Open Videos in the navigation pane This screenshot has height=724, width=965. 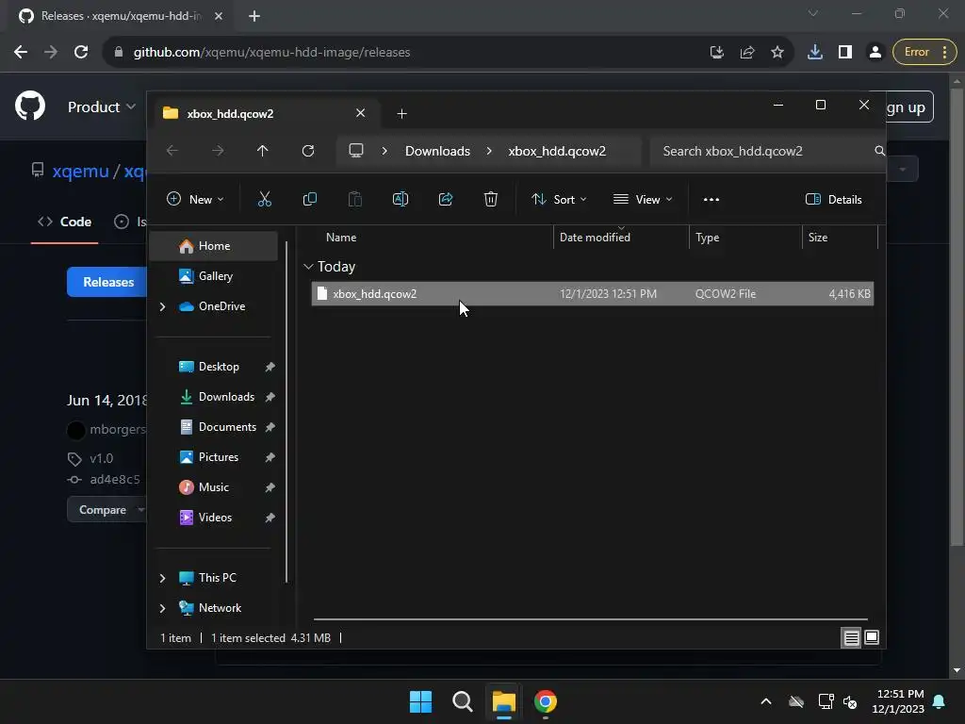(214, 518)
